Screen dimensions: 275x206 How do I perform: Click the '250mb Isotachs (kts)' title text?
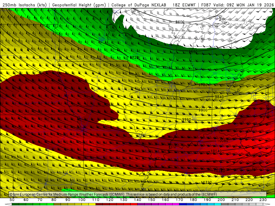24,5
